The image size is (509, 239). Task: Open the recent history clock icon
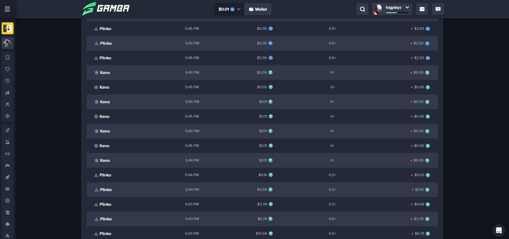pos(8,81)
